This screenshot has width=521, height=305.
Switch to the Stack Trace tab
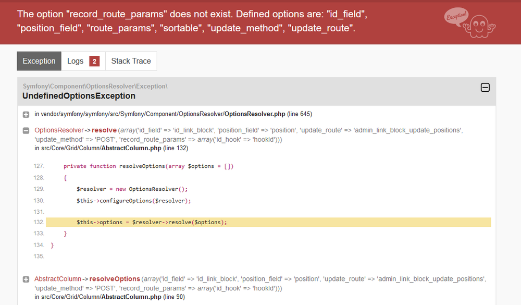pyautogui.click(x=131, y=61)
